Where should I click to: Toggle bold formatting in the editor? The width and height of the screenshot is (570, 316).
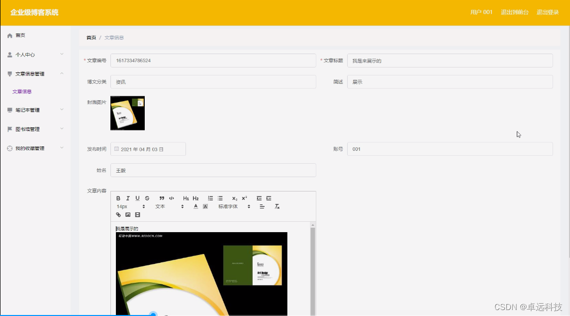tap(118, 198)
